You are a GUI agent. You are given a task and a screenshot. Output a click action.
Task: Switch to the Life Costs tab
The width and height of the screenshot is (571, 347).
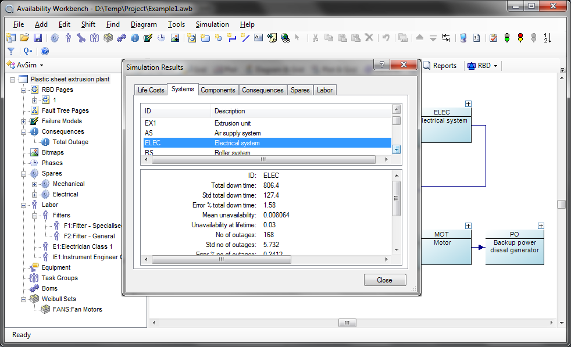click(151, 90)
